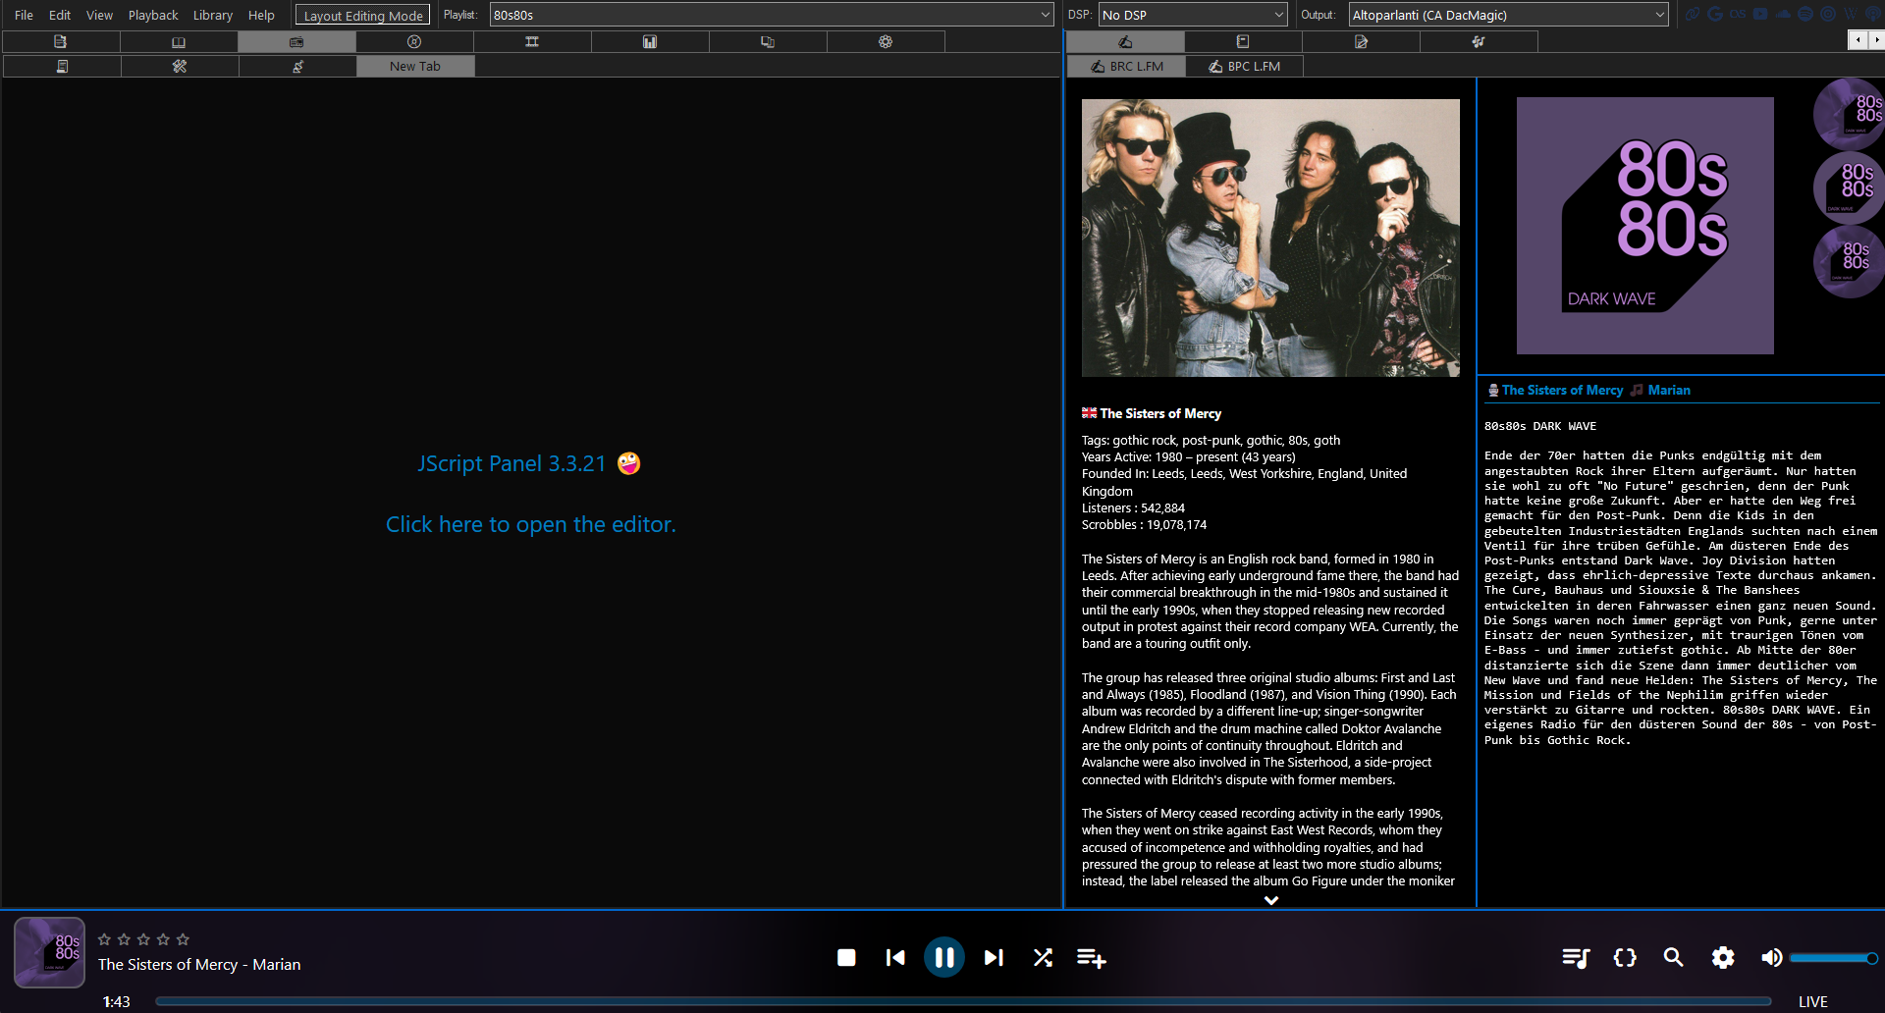Select the radio icon tab
Screen dimensions: 1885x1013
pyautogui.click(x=296, y=41)
